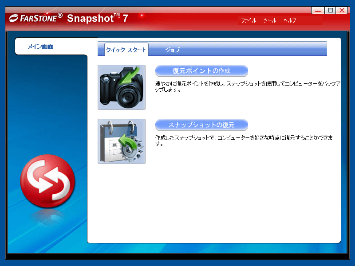
Task: Click the Snapshot 7 title text
Action: (x=98, y=18)
